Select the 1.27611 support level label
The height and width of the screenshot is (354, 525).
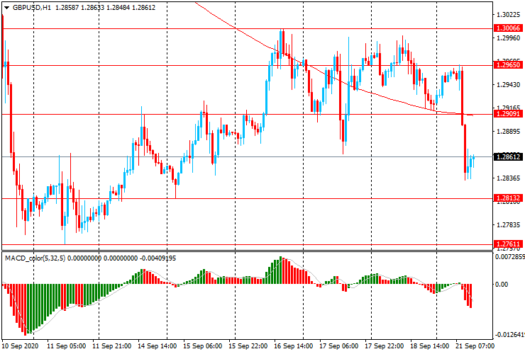pyautogui.click(x=508, y=244)
